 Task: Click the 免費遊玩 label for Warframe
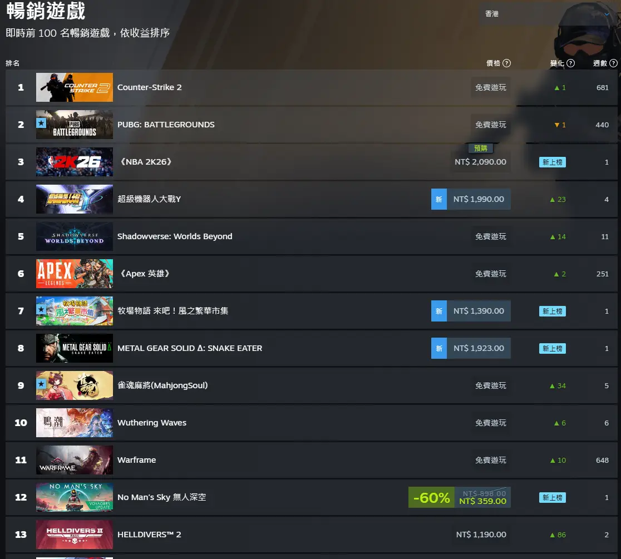tap(490, 460)
